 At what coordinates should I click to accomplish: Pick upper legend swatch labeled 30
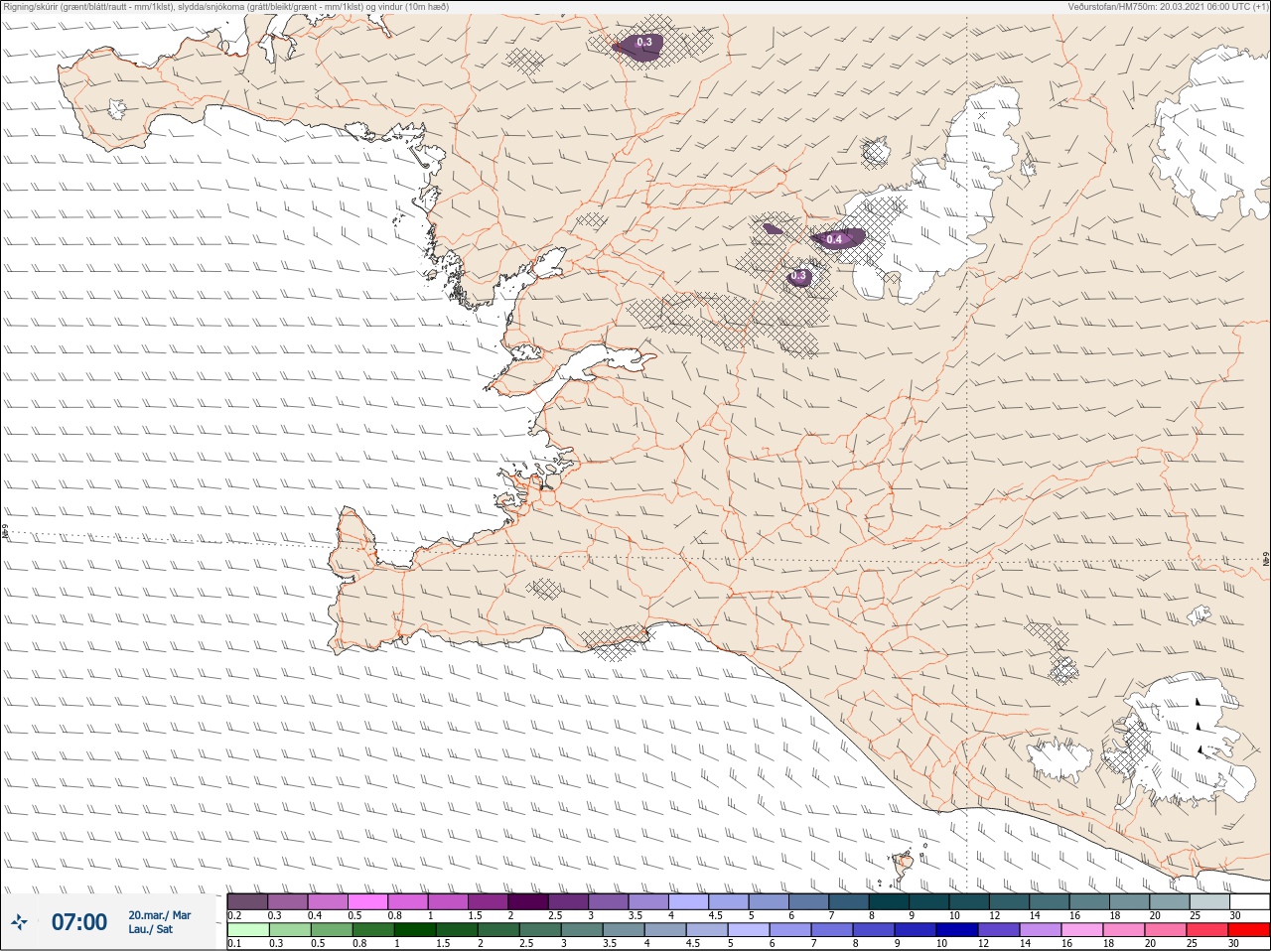(x=1249, y=901)
